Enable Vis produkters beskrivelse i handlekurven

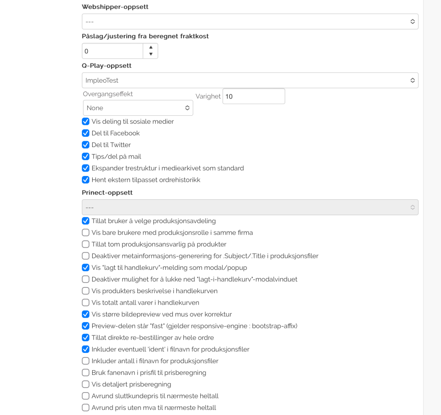86,291
